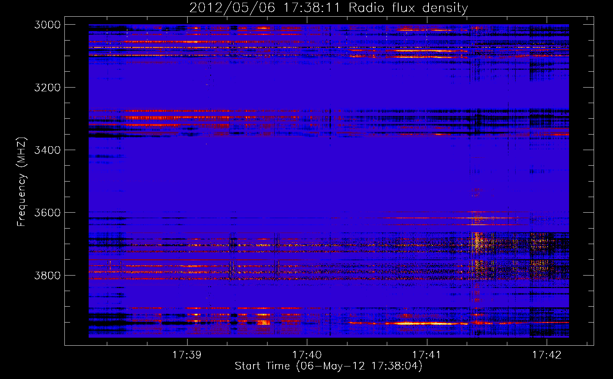This screenshot has width=613, height=379.
Task: Click the plot title '2012/05/06 17:38:11 Radio flux density'
Action: tap(328, 8)
